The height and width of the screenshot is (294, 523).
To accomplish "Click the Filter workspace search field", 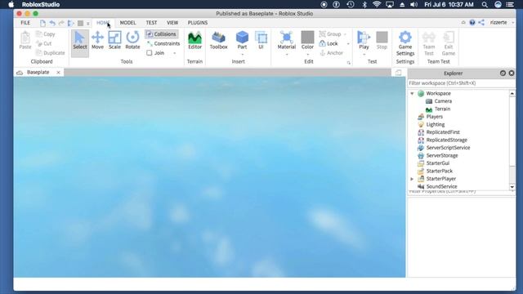I will point(461,83).
